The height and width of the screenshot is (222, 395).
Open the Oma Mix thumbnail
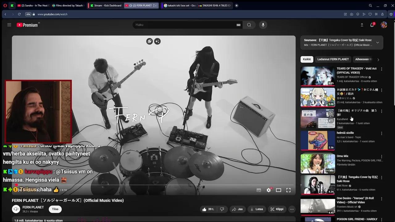click(x=318, y=164)
